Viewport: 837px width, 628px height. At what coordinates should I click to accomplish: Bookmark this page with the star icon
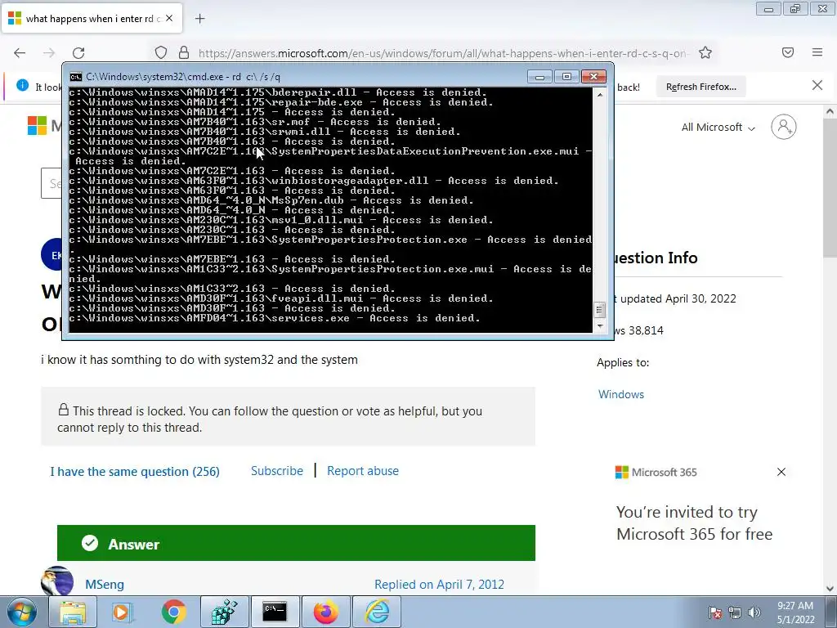pos(705,52)
